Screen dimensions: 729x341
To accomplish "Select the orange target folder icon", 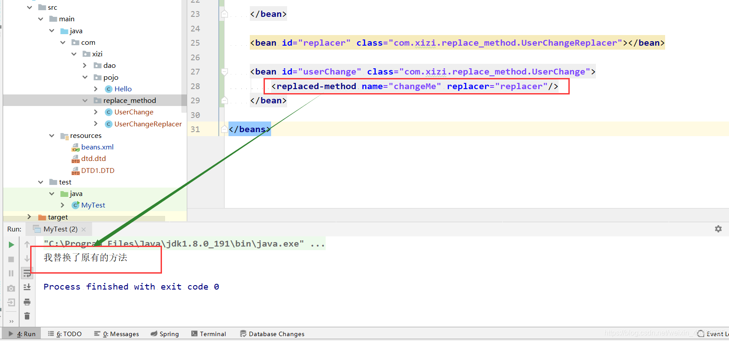I will pos(42,217).
